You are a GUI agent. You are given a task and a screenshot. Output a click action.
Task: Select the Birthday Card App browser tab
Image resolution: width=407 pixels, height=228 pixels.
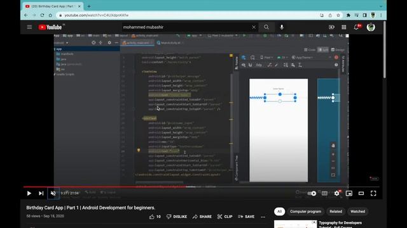(x=53, y=6)
